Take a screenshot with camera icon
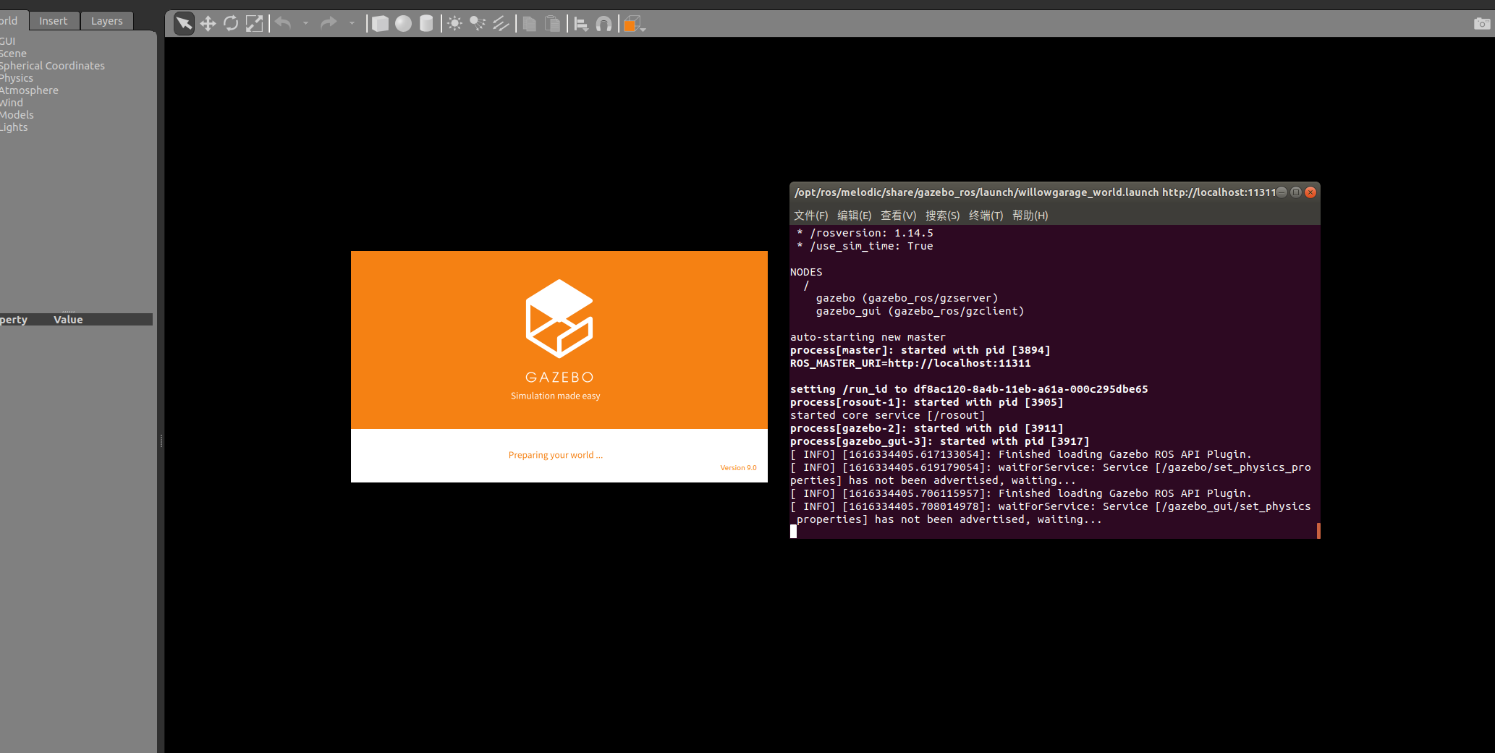The height and width of the screenshot is (753, 1495). [1481, 24]
